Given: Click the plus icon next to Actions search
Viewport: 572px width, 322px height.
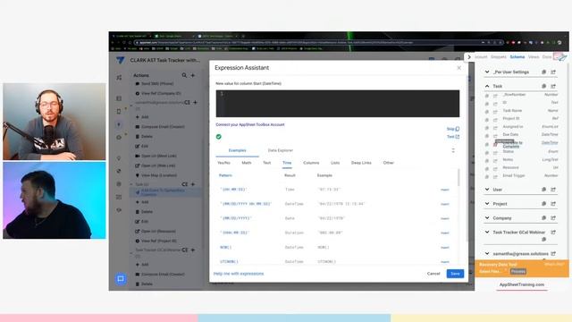Looking at the screenshot, I should coord(193,75).
